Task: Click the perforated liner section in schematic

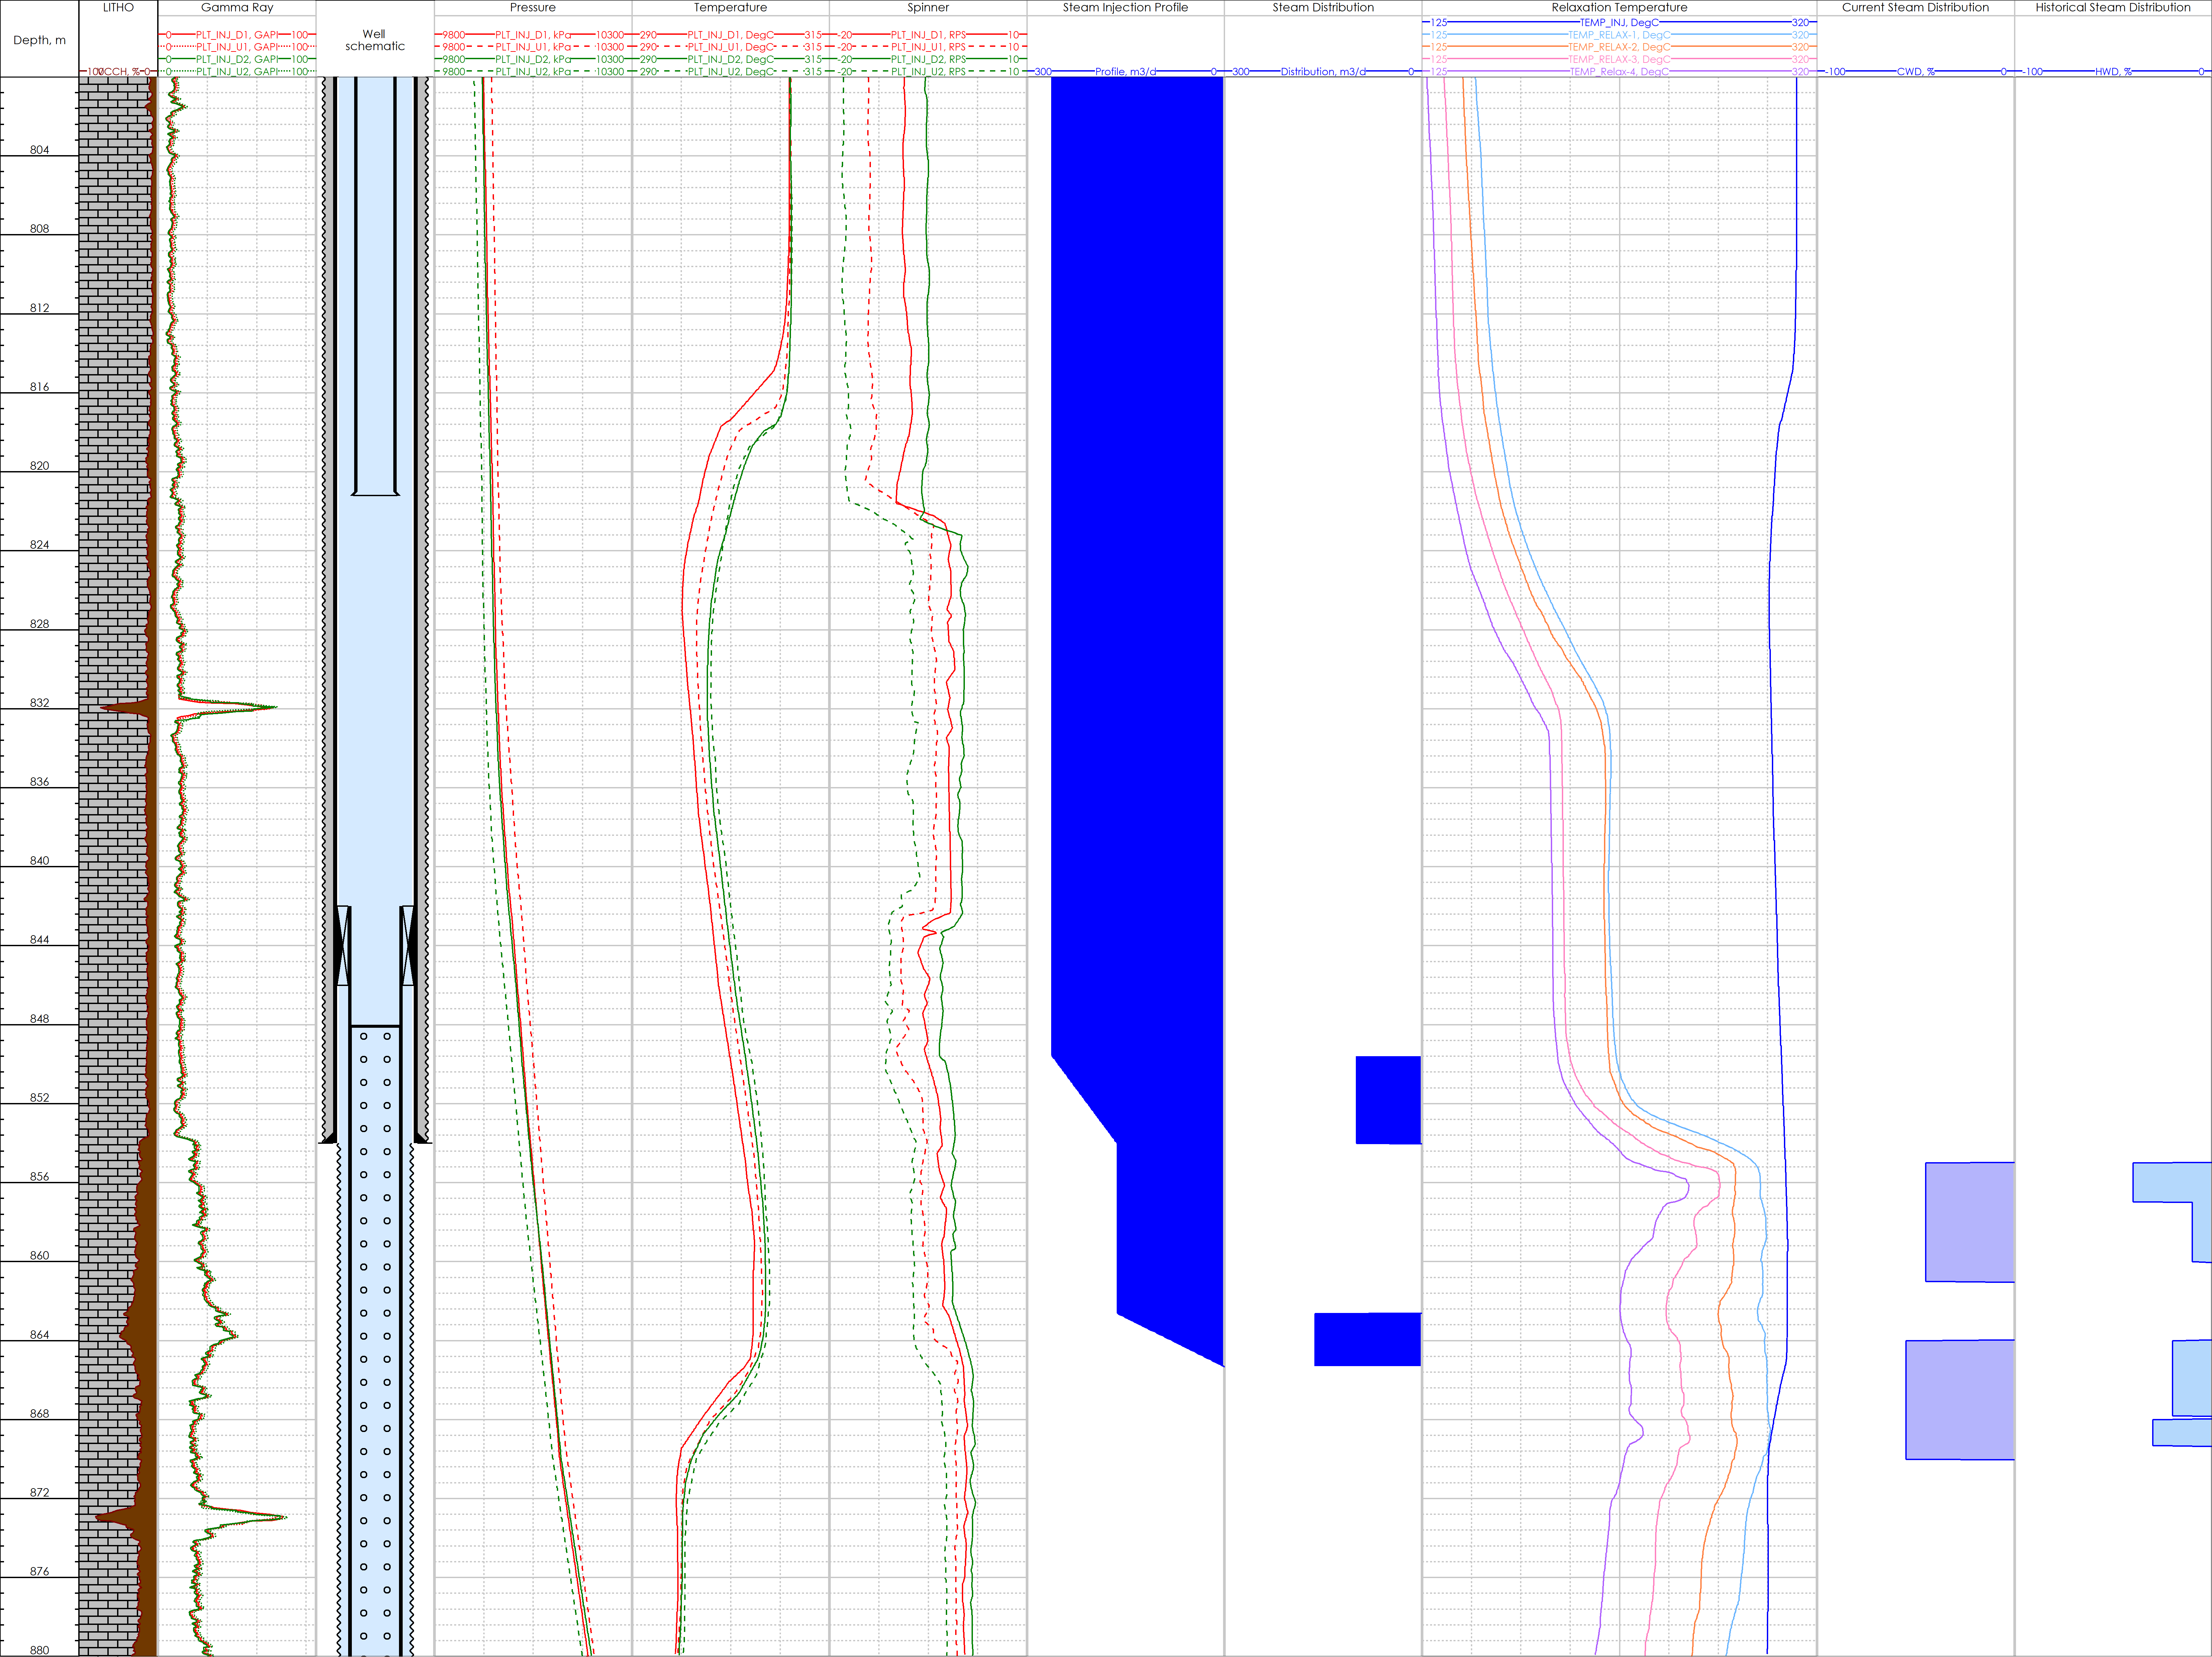Action: (375, 1300)
